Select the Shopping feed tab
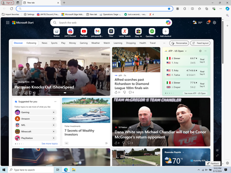The image size is (231, 173). click(x=131, y=43)
